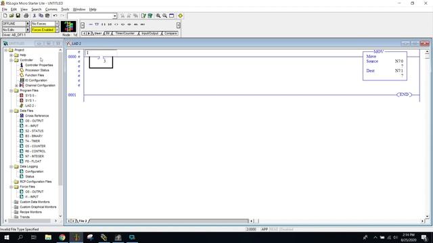
Task: Collapse the Project root node
Action: coord(6,50)
